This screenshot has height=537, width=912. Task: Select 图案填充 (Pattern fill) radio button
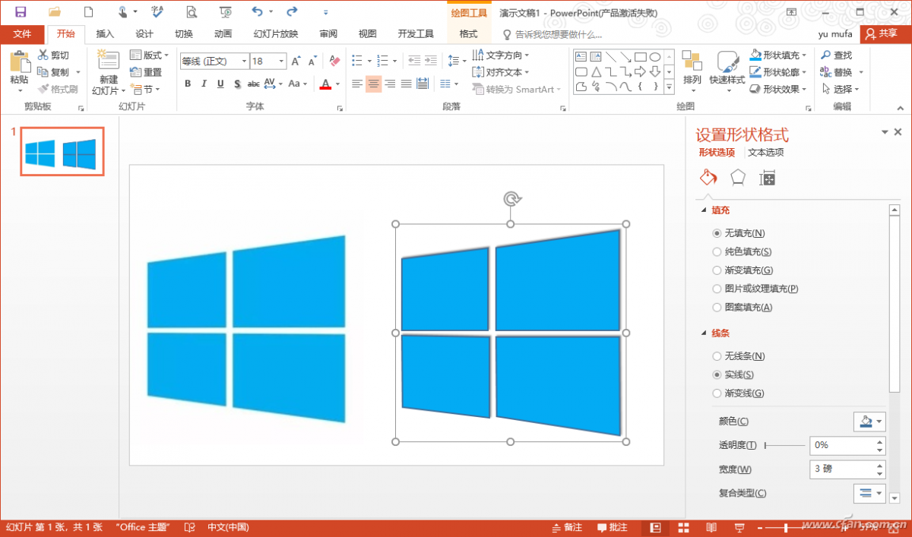click(x=717, y=308)
